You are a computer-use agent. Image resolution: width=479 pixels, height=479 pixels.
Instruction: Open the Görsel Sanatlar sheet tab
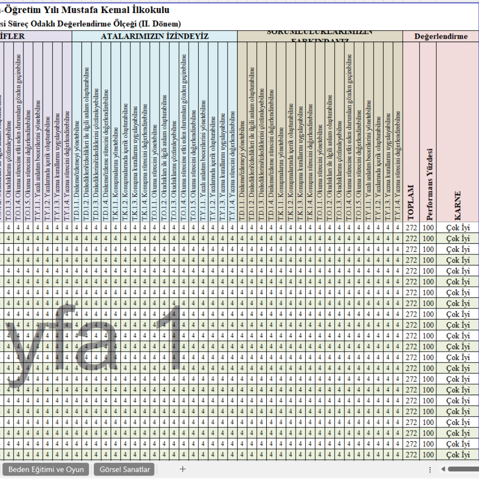pyautogui.click(x=125, y=469)
